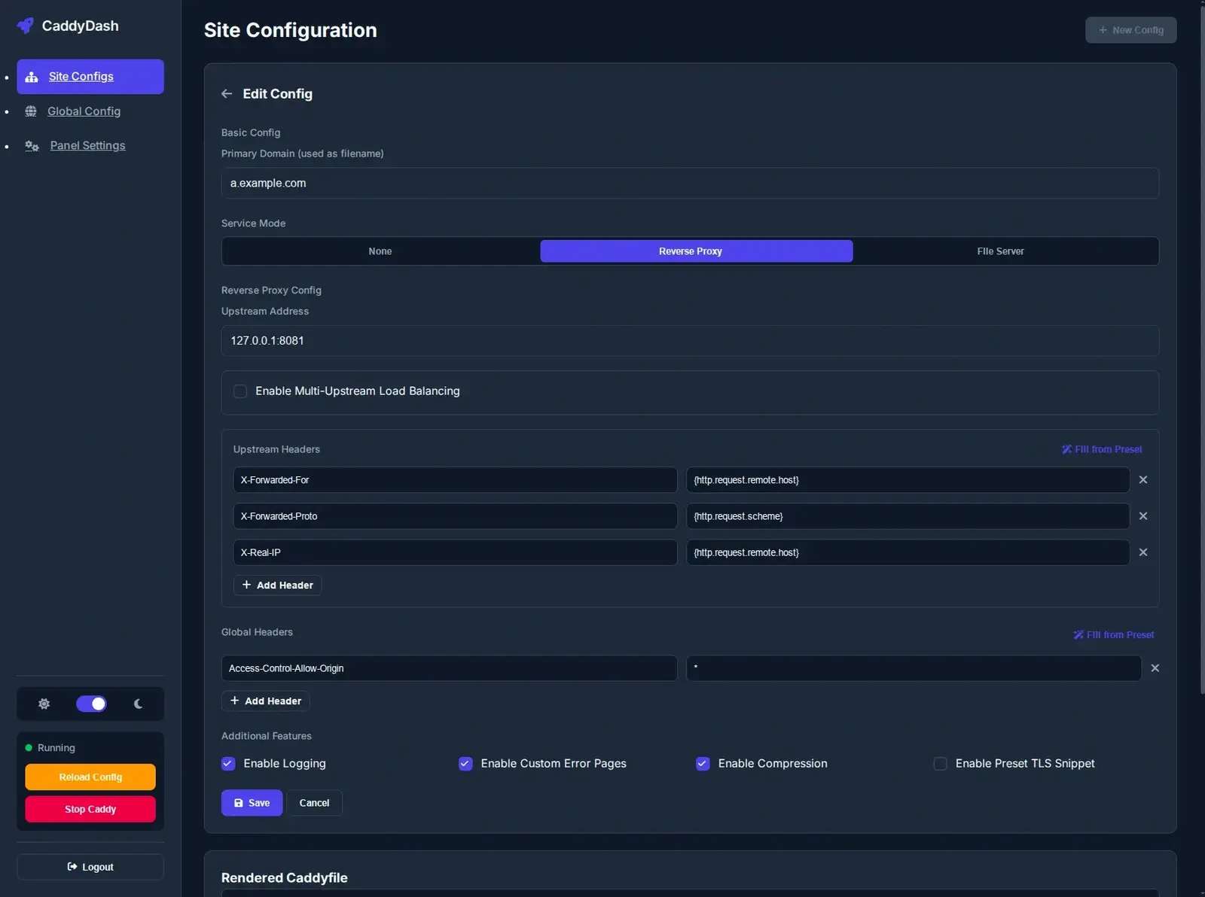Remove the Access-Control-Allow-Origin header row
Screen dimensions: 1205x897
(x=1155, y=668)
